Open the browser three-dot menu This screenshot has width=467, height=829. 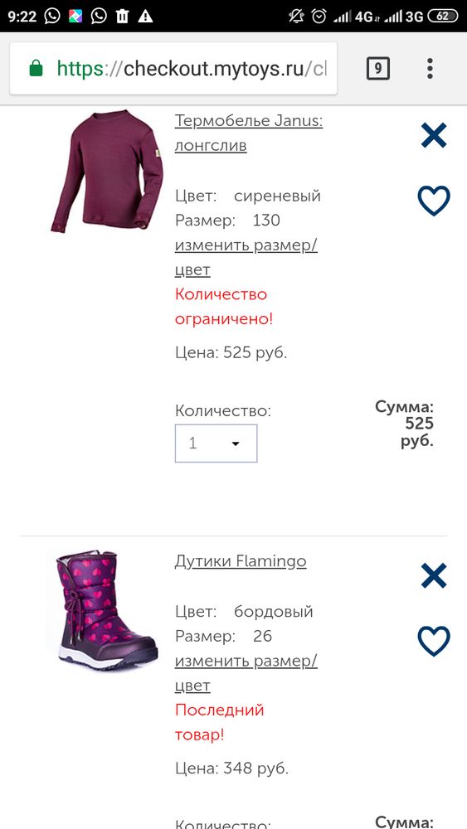430,69
